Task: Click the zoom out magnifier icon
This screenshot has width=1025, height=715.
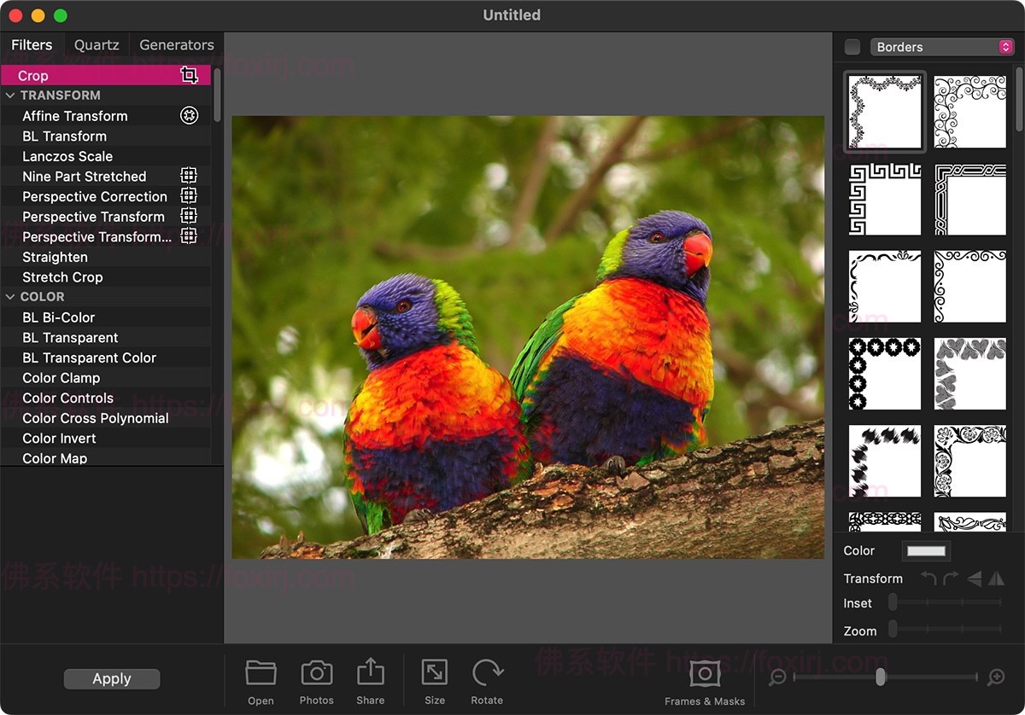Action: click(x=777, y=677)
